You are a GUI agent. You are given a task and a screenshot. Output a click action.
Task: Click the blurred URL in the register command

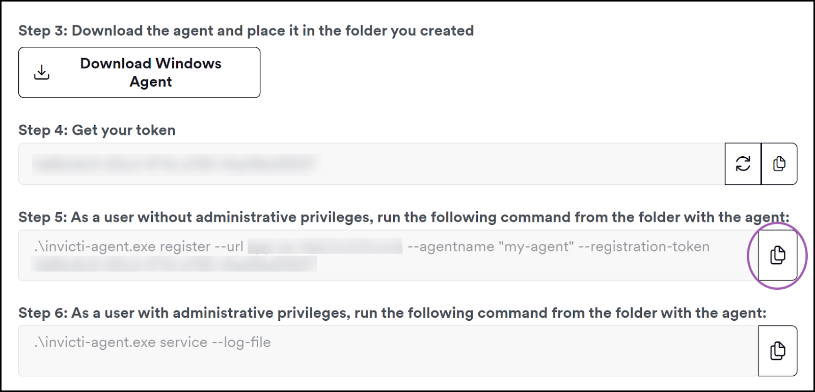(325, 246)
